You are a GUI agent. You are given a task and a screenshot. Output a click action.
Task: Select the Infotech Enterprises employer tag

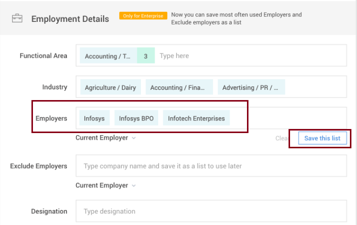point(196,118)
